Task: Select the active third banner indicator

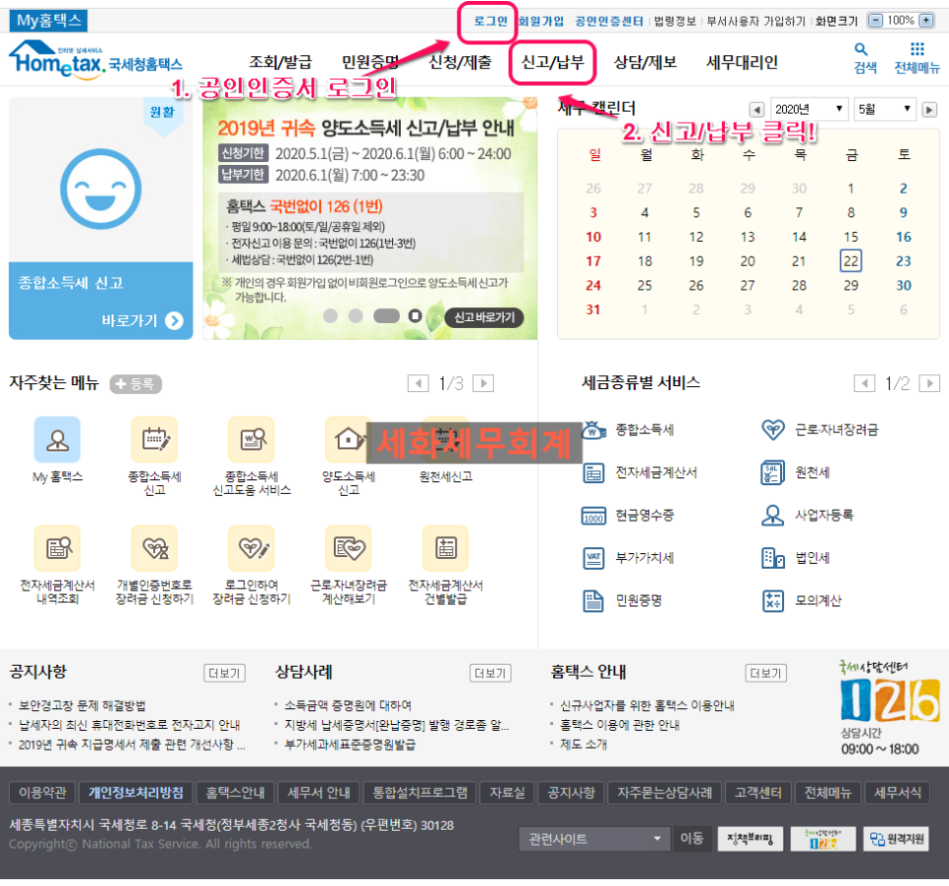Action: 386,316
